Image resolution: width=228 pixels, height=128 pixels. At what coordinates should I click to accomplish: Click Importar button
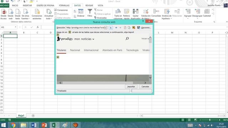point(131,86)
